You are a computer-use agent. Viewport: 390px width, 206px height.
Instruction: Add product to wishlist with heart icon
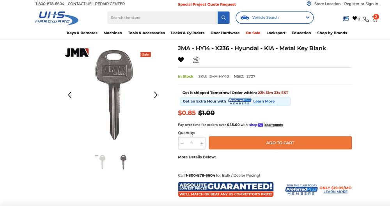tap(181, 60)
